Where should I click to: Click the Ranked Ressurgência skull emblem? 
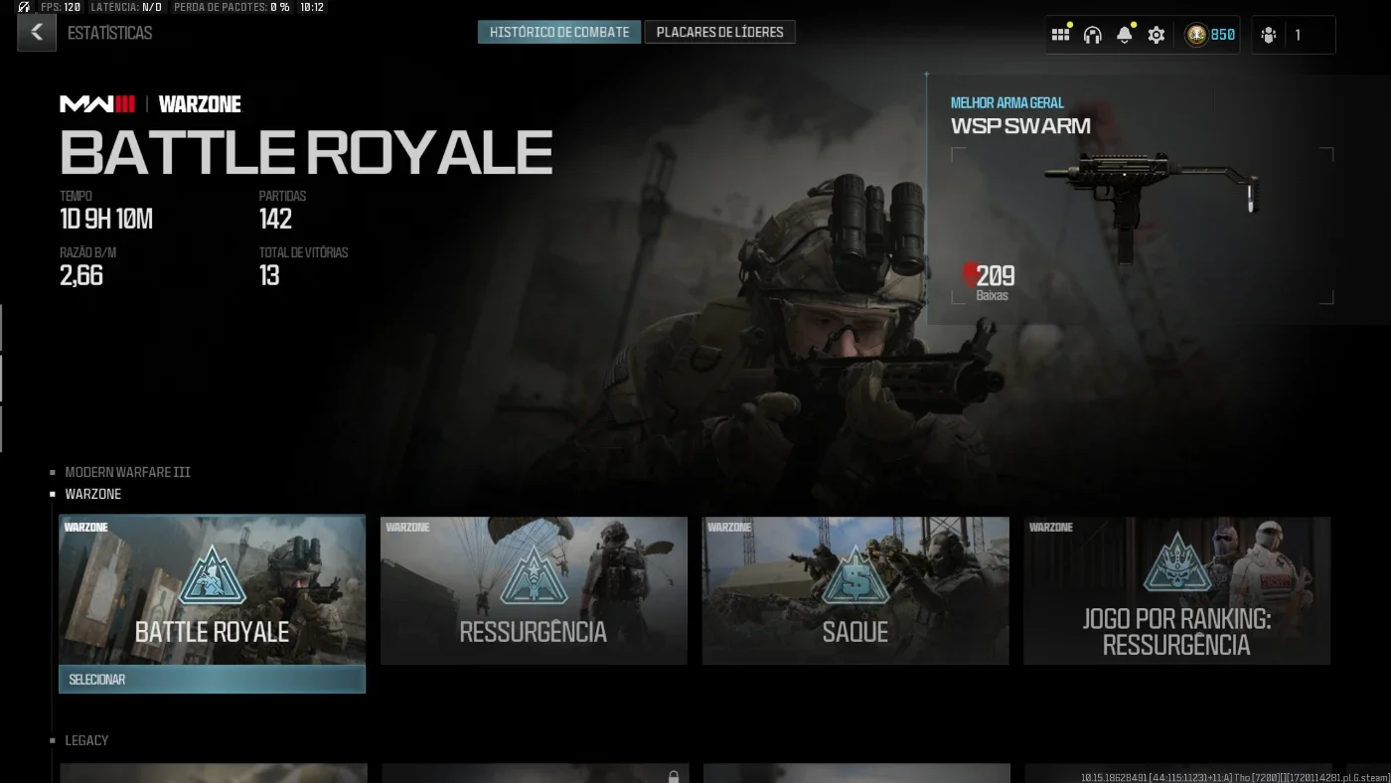[1177, 561]
